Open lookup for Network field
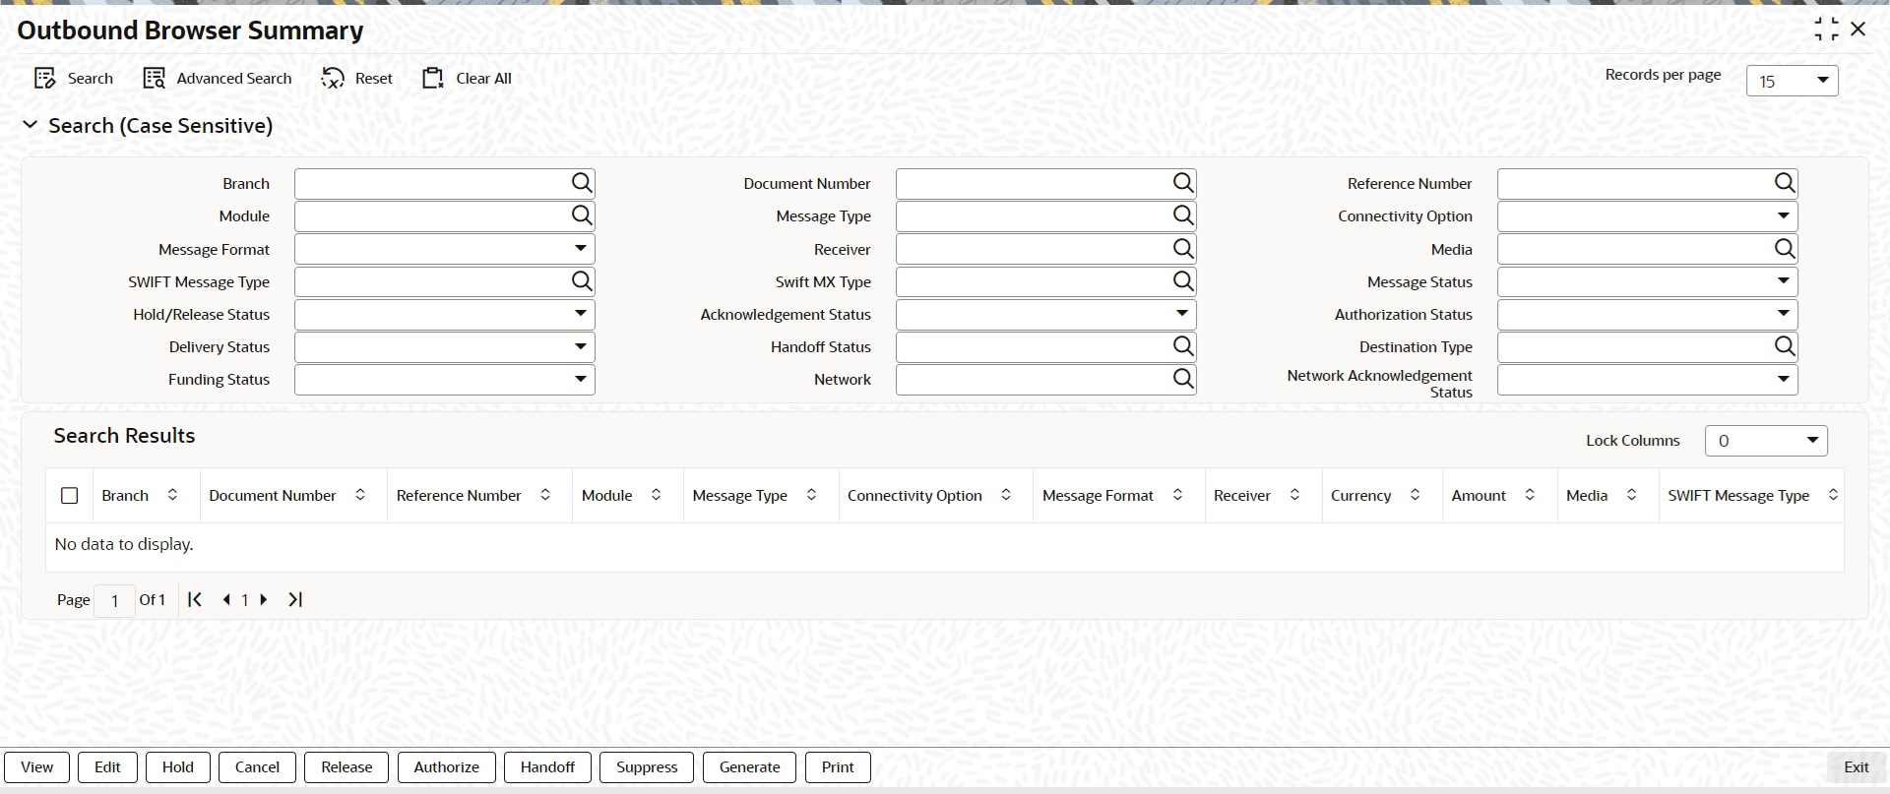 [x=1183, y=379]
